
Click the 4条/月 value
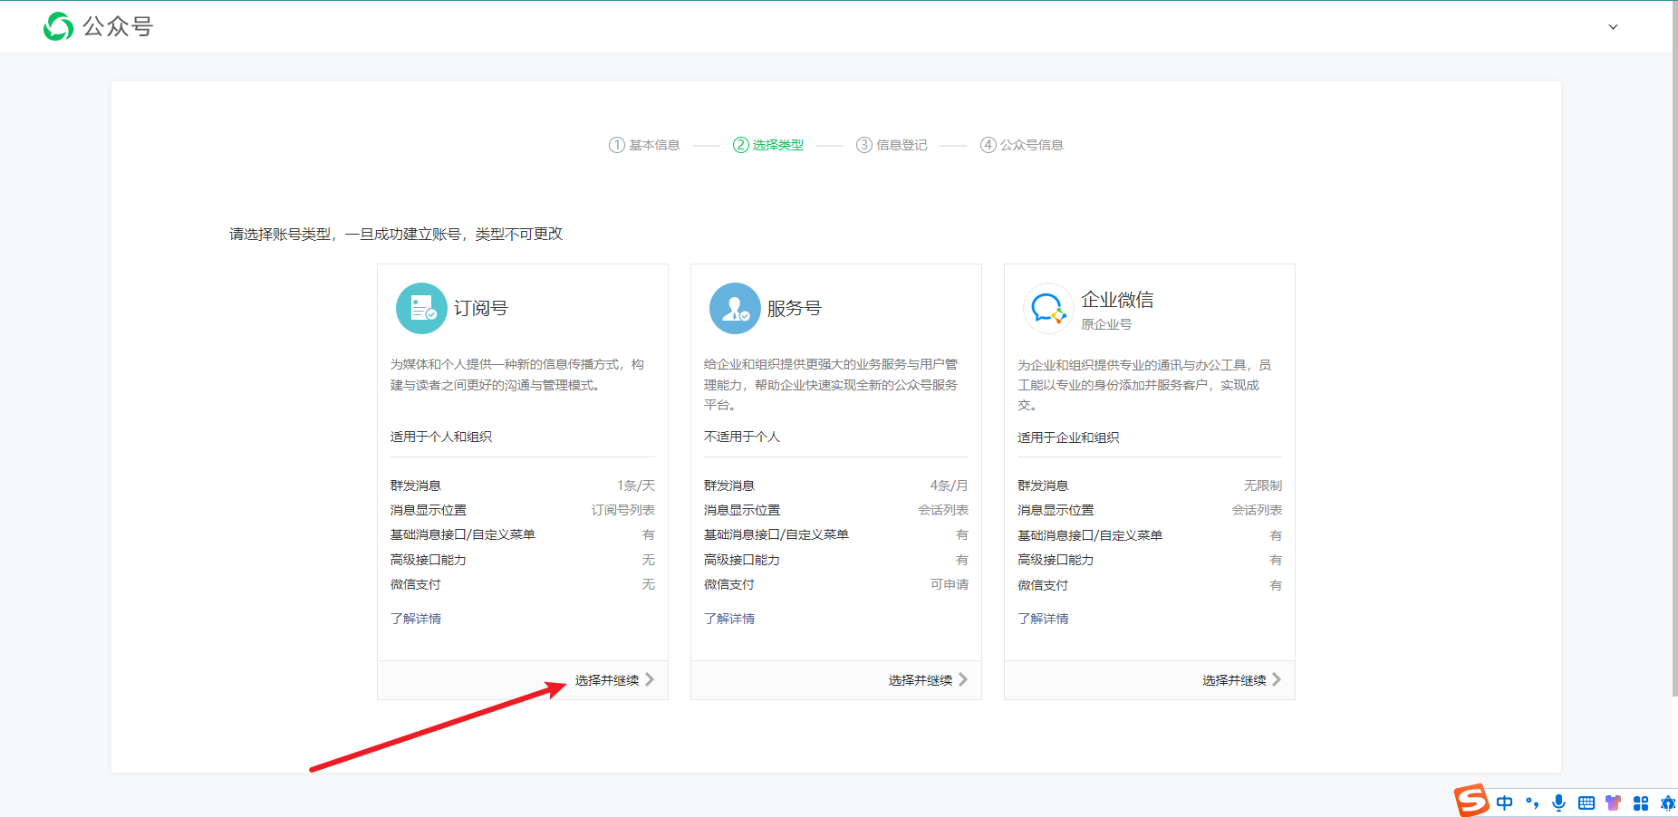[949, 485]
